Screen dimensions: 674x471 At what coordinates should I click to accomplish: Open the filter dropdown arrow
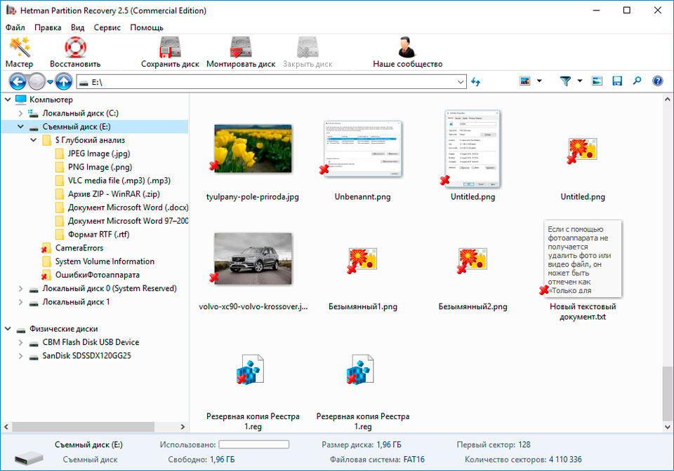pyautogui.click(x=579, y=81)
